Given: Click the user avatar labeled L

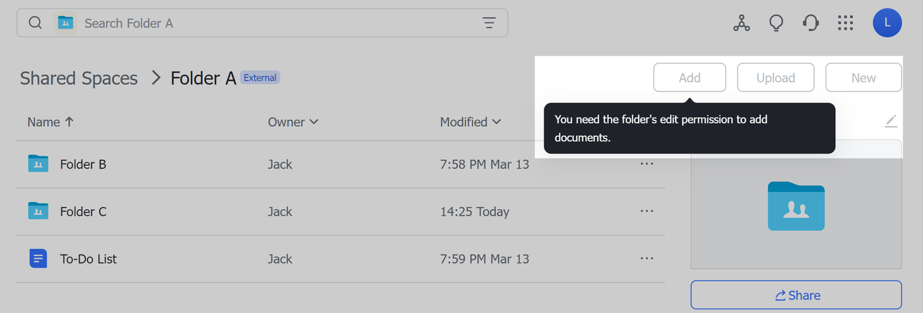Looking at the screenshot, I should (887, 23).
